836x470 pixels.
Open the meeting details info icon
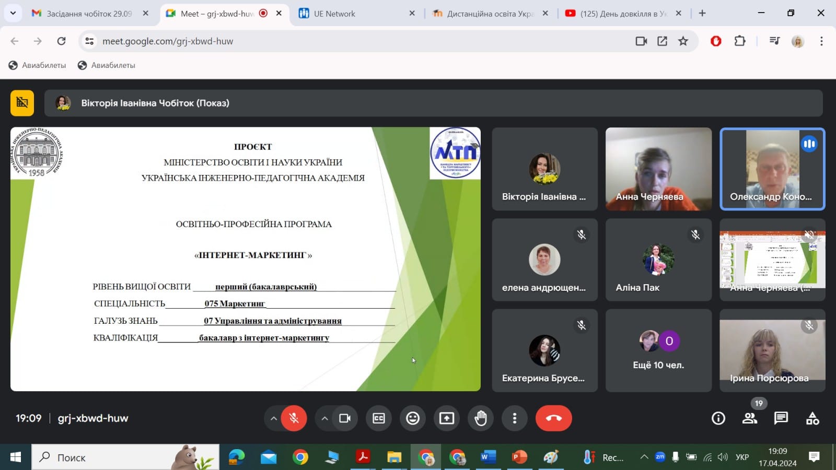pos(718,418)
